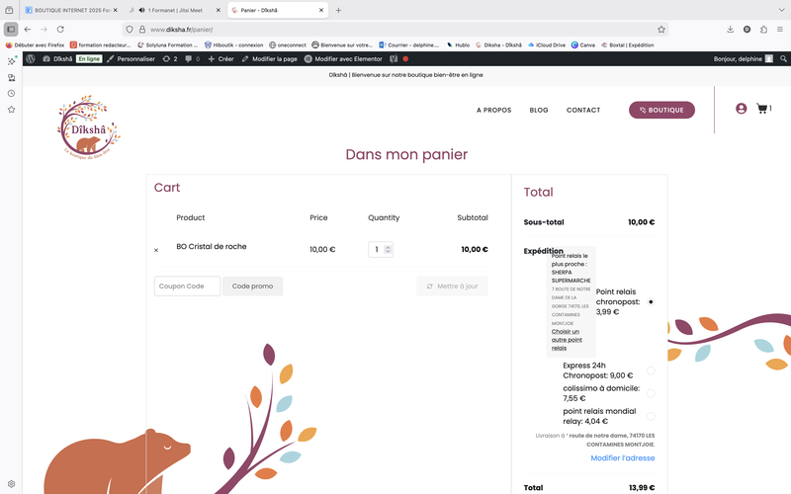Select Point relais Chronopost shipping option
791x494 pixels.
(651, 301)
